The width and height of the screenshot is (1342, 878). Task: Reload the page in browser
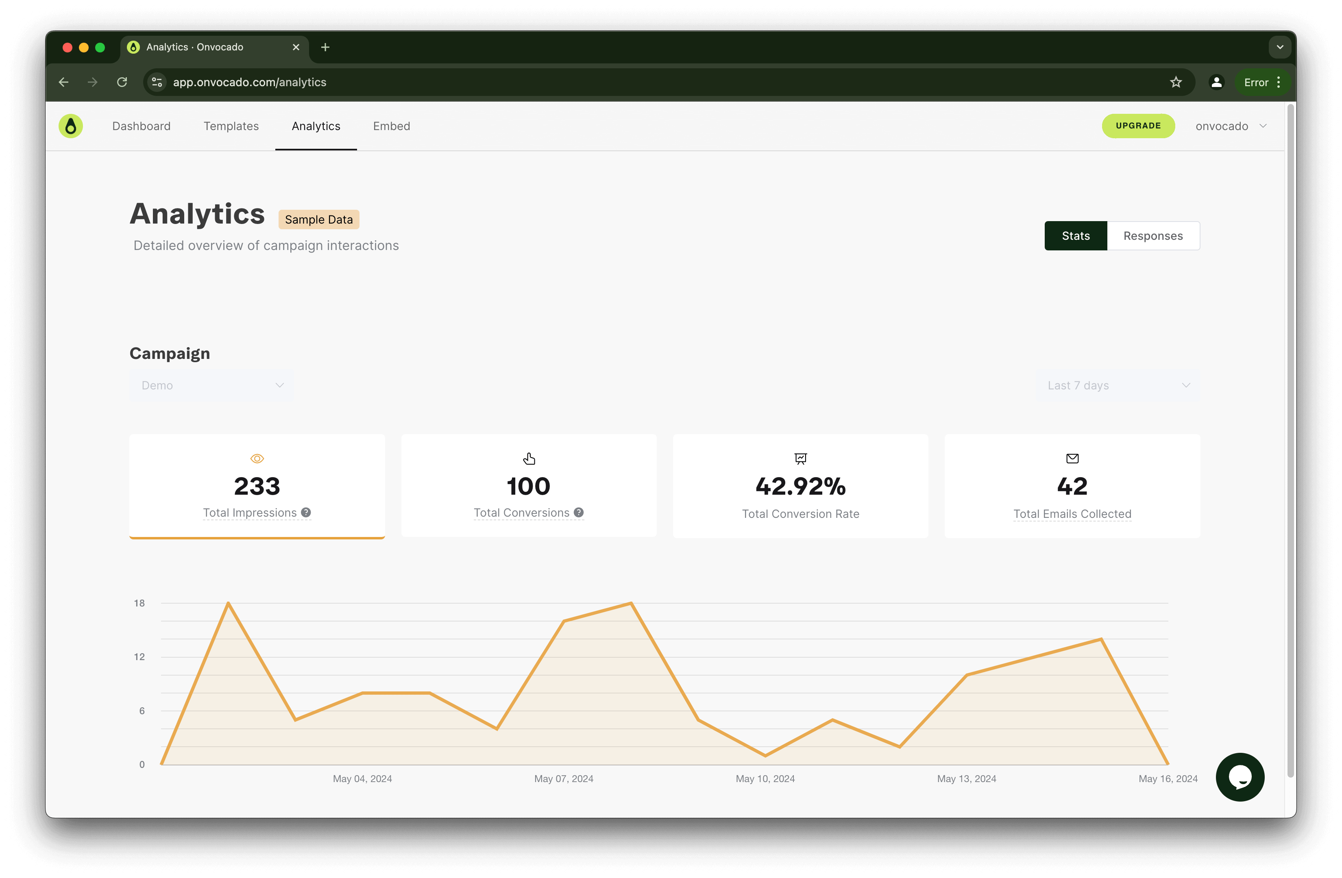[x=122, y=82]
